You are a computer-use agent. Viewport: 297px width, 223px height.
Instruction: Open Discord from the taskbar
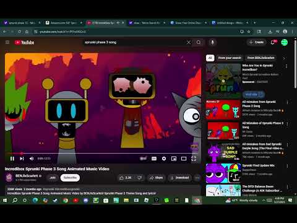[85, 200]
